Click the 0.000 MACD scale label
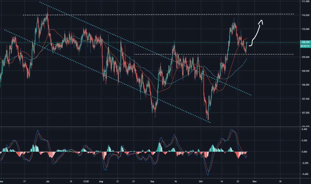The width and height of the screenshot is (311, 184). point(304,152)
